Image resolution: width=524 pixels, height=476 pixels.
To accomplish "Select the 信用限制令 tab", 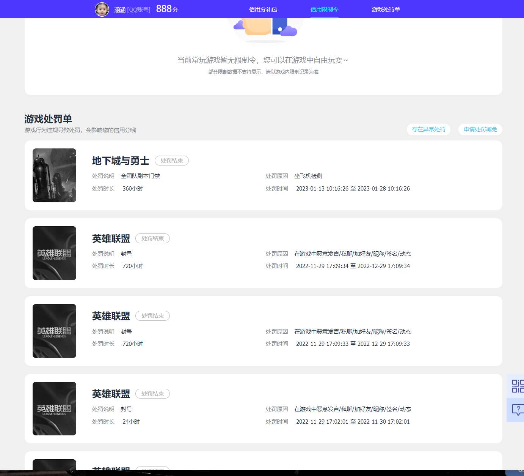I will tap(324, 9).
